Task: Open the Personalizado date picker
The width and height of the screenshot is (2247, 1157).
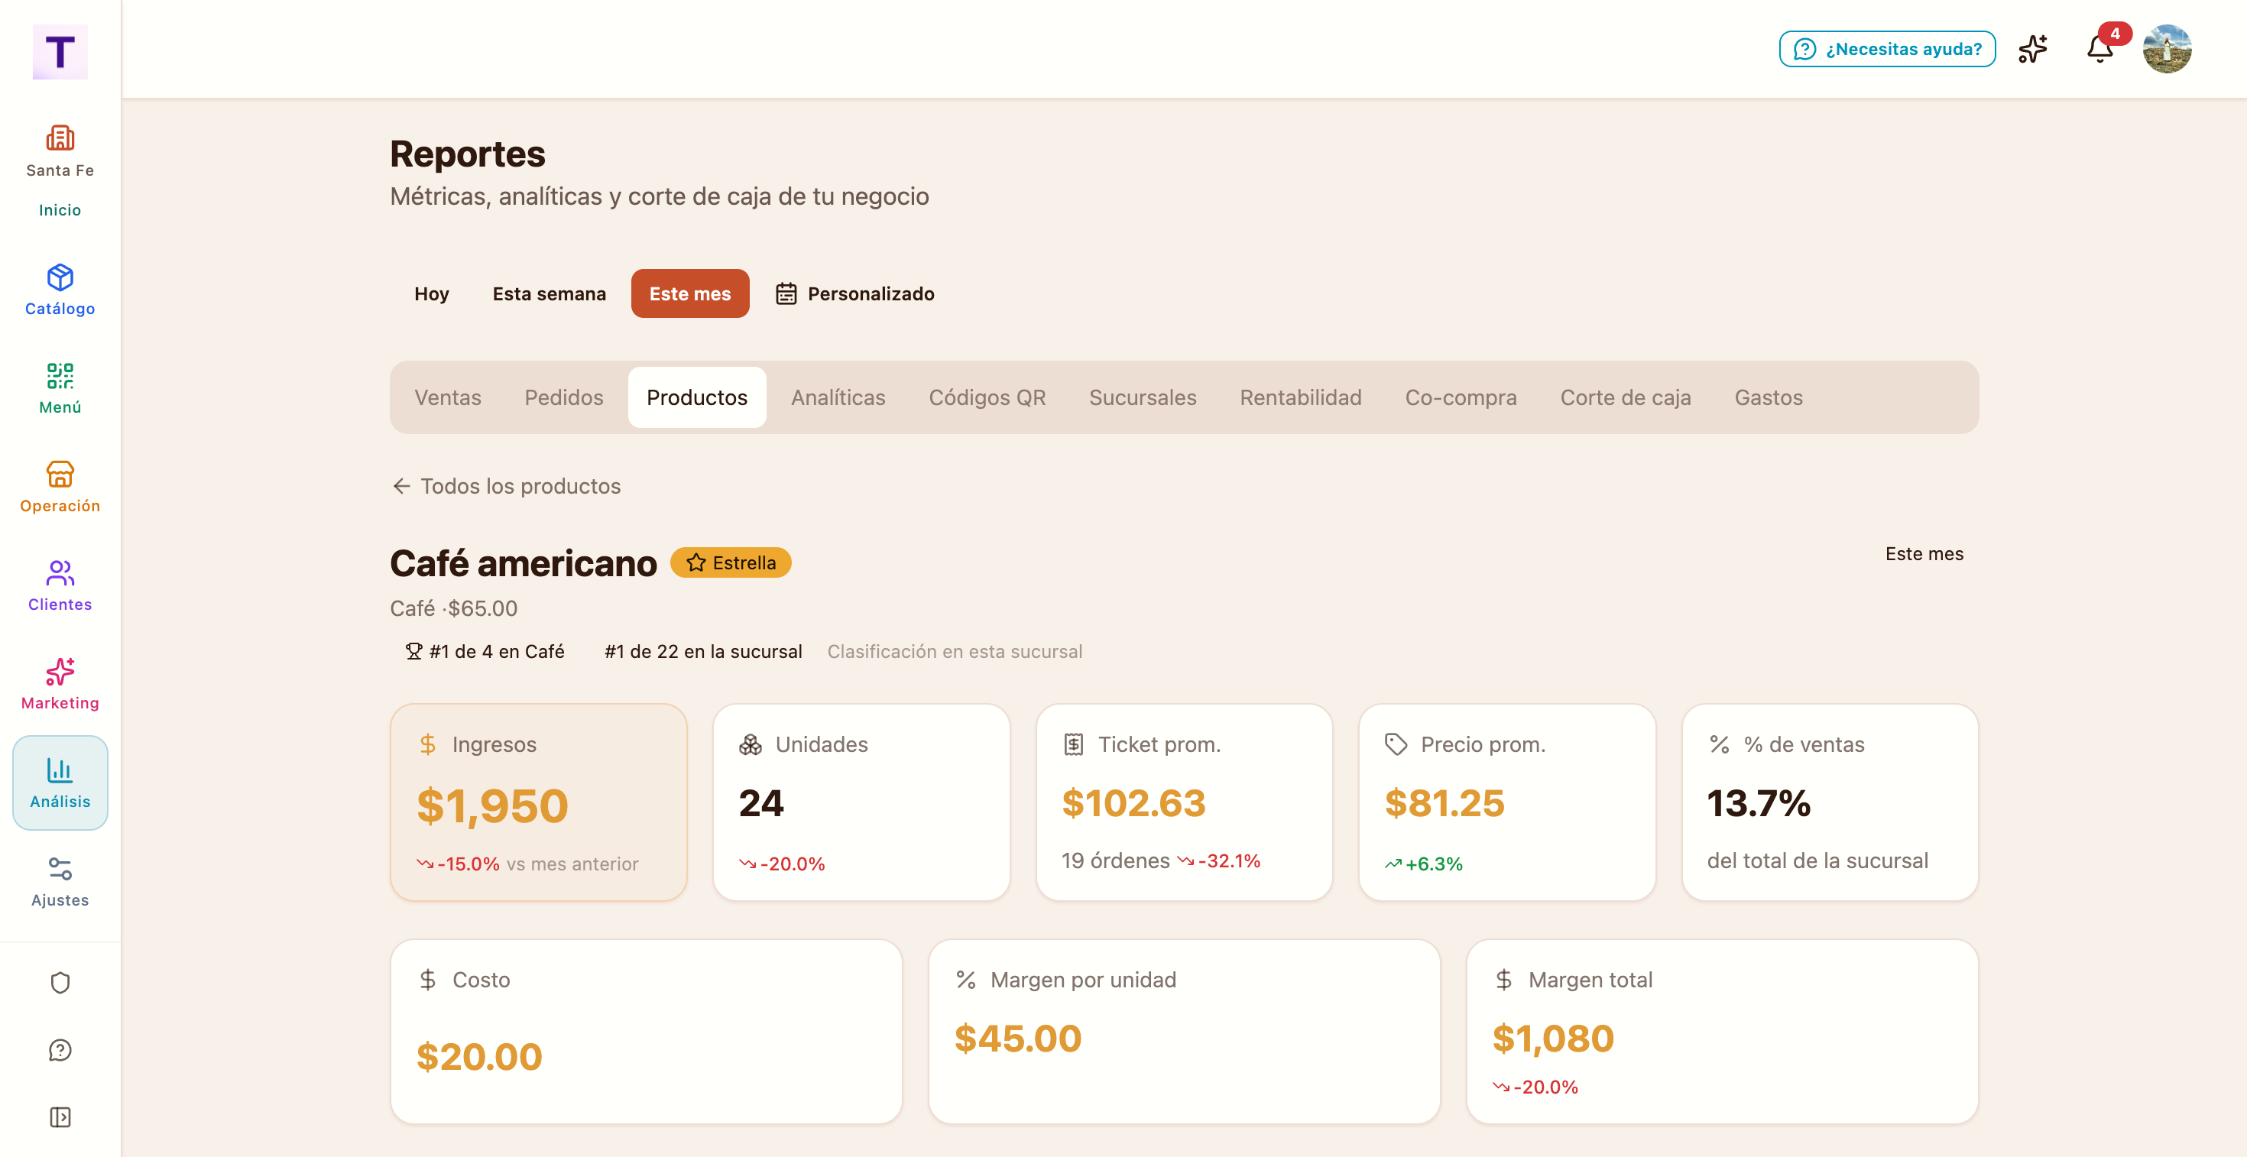Action: tap(854, 293)
